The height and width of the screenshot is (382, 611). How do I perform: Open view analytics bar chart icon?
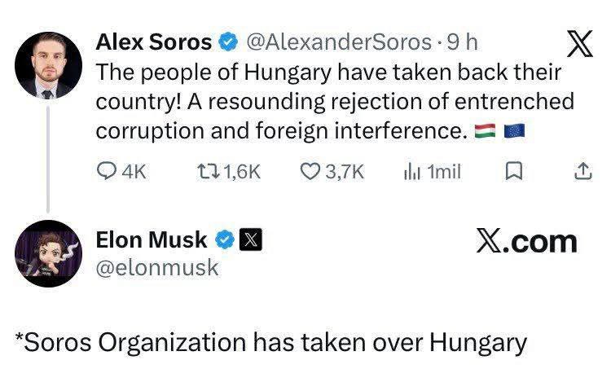411,171
